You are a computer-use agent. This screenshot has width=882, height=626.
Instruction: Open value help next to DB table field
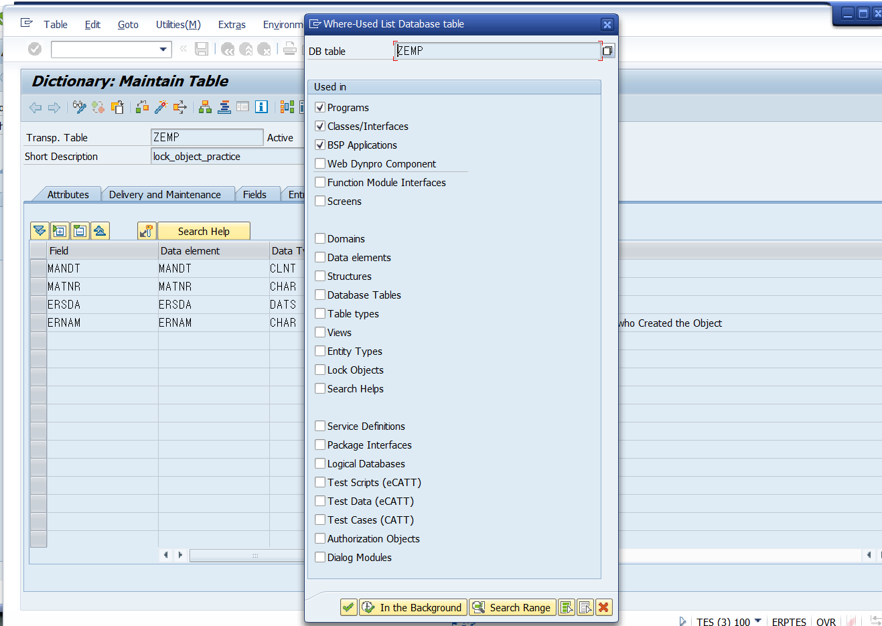607,51
